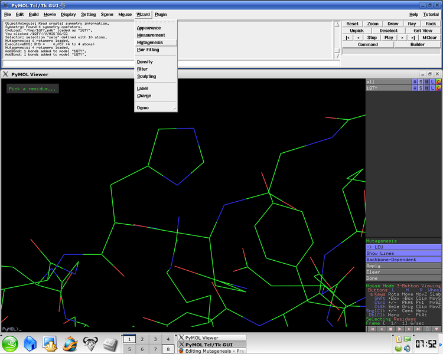Open the L (label) menu for 1QTY
Viewport: 443px width, 354px height.
point(433,88)
